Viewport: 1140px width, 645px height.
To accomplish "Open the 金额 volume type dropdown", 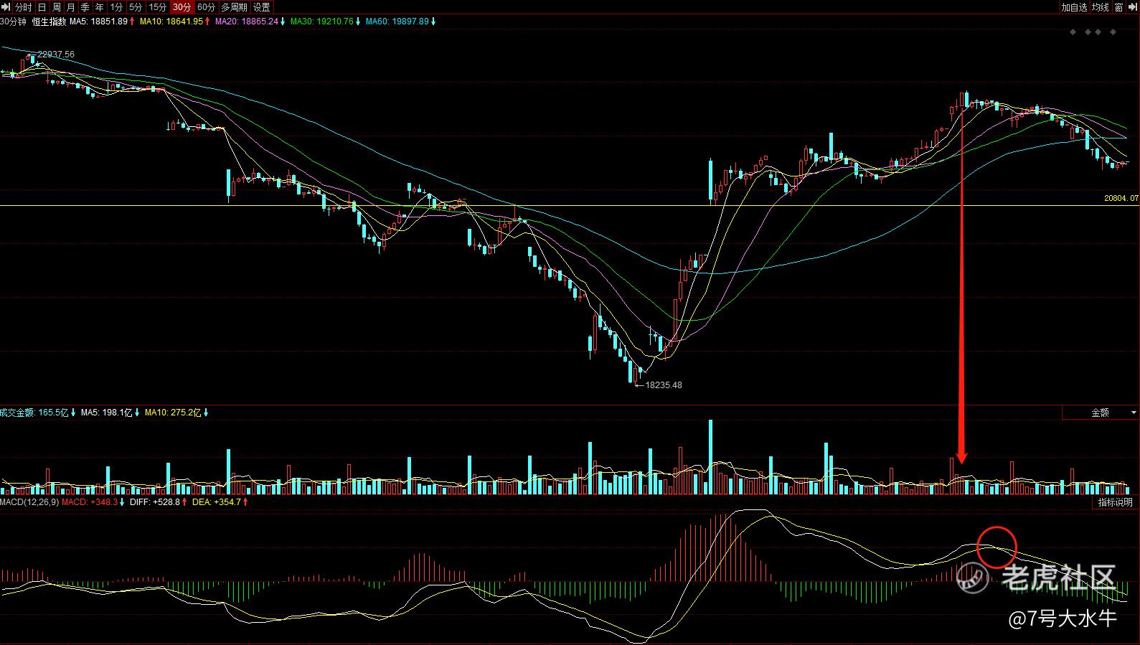I will tap(1100, 413).
